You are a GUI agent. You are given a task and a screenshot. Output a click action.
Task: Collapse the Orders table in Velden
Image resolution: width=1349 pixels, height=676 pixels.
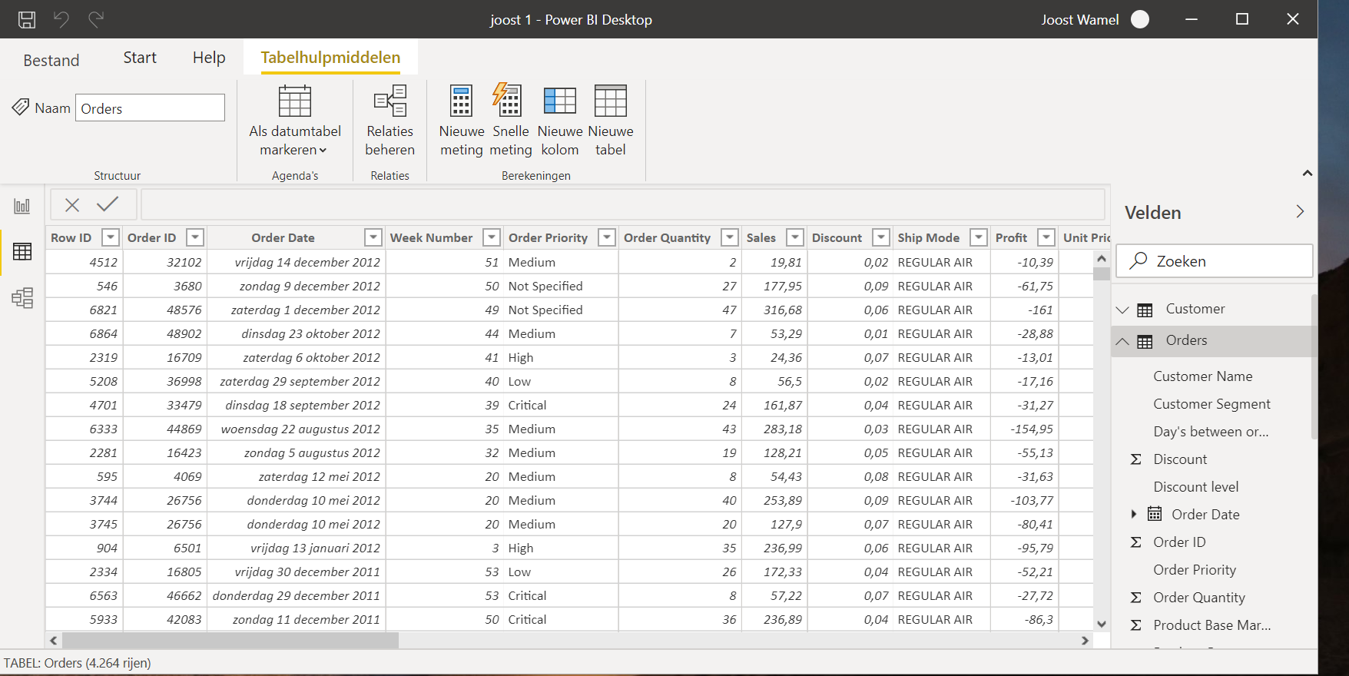[1122, 341]
